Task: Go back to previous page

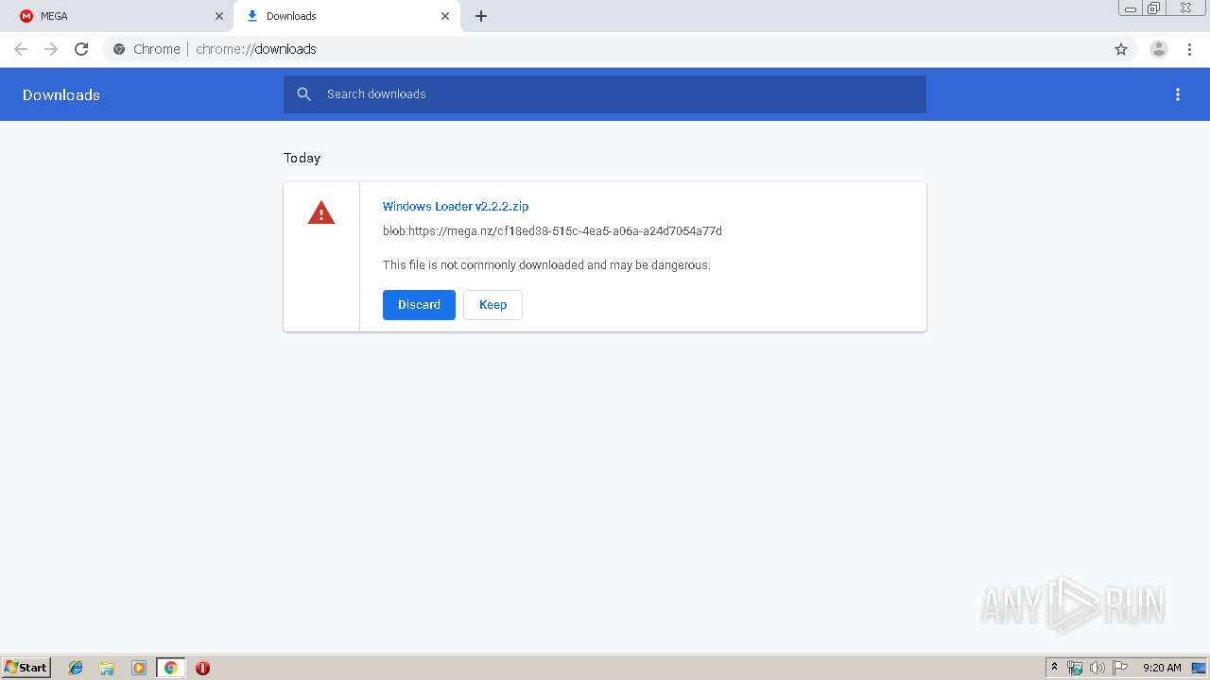Action: point(21,49)
